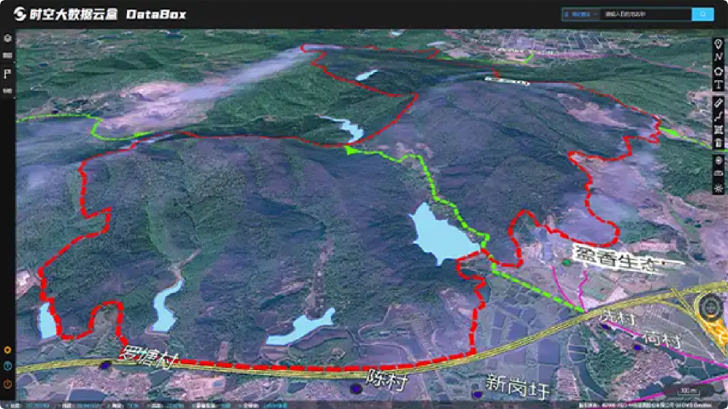Viewport: 728px width, 409px height.
Task: Click the place name search field
Action: click(x=646, y=14)
